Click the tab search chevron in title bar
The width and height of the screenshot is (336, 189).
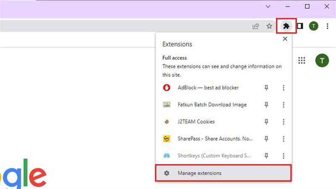[x=268, y=6]
